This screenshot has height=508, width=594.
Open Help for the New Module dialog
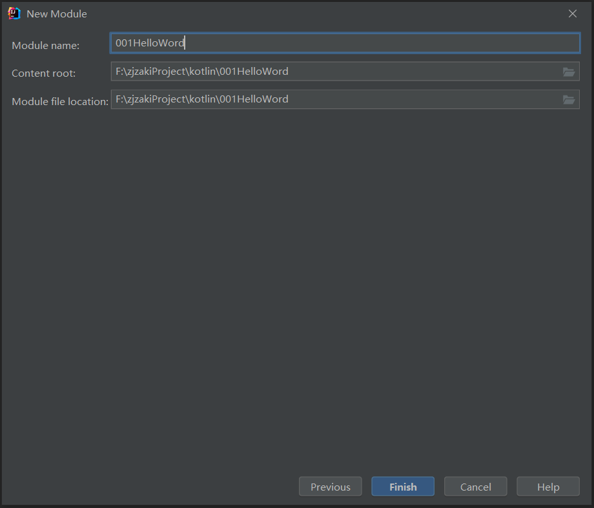click(x=548, y=487)
